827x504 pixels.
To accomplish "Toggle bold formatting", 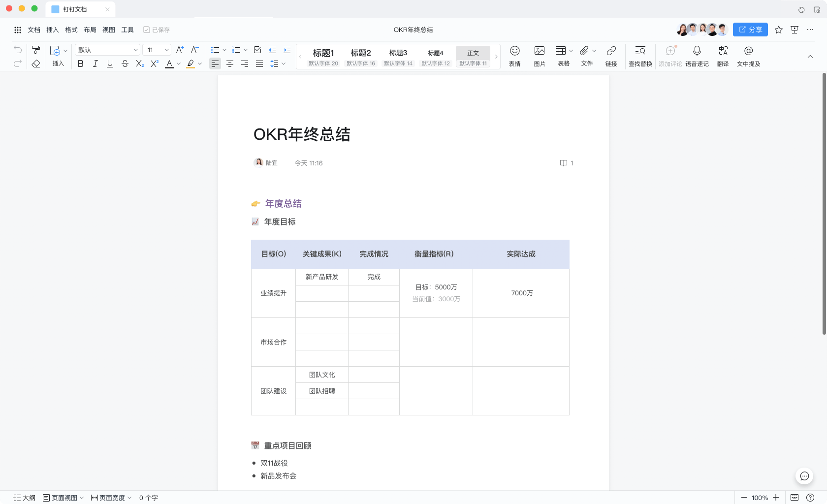I will (81, 63).
